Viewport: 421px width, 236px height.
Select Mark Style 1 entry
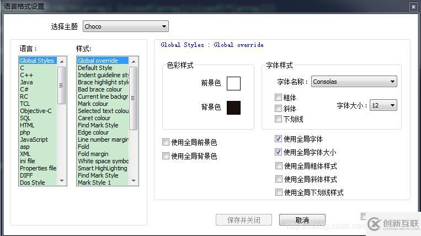[x=103, y=183]
